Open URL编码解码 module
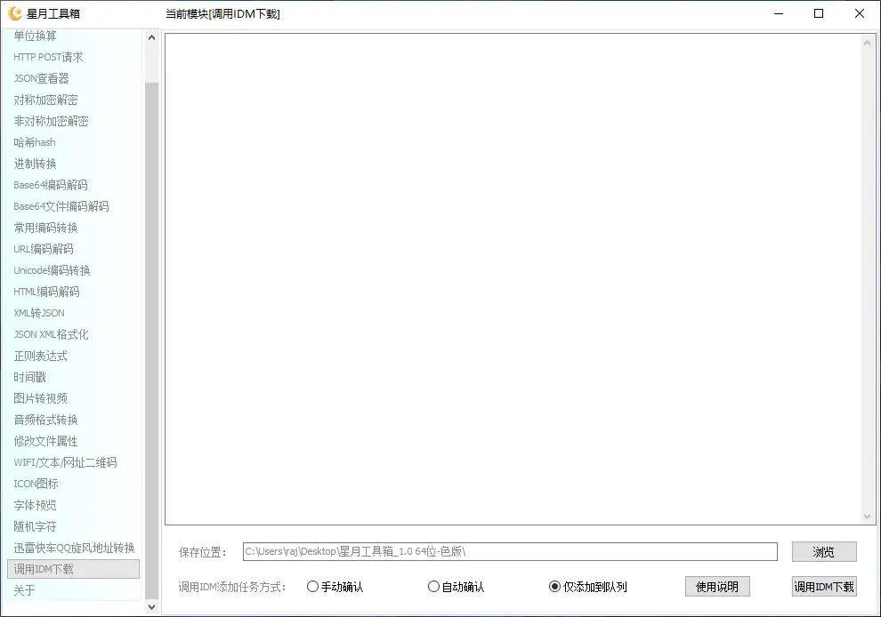This screenshot has width=881, height=617. tap(44, 249)
